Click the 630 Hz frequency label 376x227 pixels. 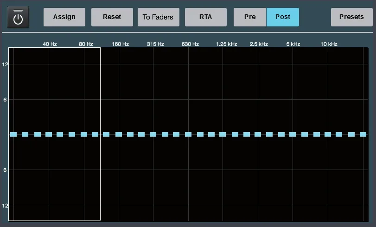pos(190,44)
